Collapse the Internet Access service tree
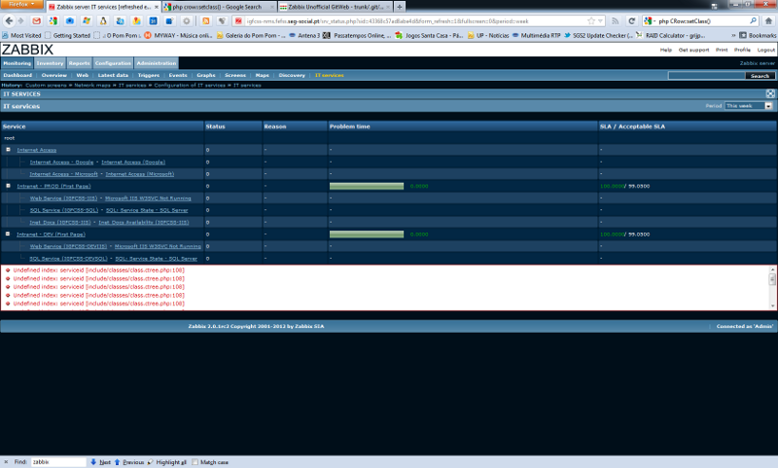The width and height of the screenshot is (778, 468). [x=8, y=150]
